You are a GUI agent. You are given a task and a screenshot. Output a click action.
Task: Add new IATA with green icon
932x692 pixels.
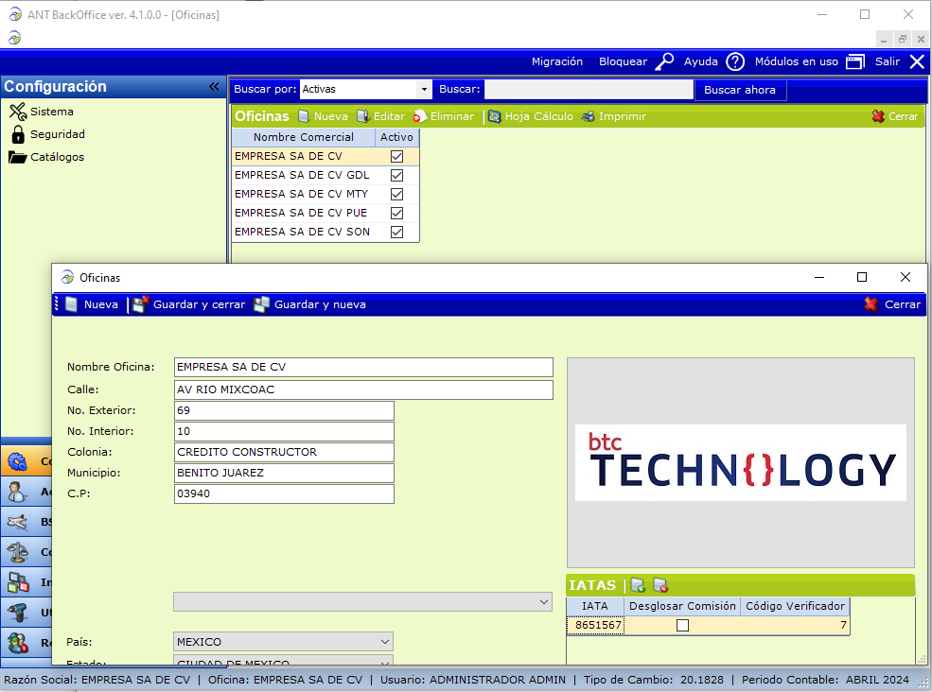point(638,585)
